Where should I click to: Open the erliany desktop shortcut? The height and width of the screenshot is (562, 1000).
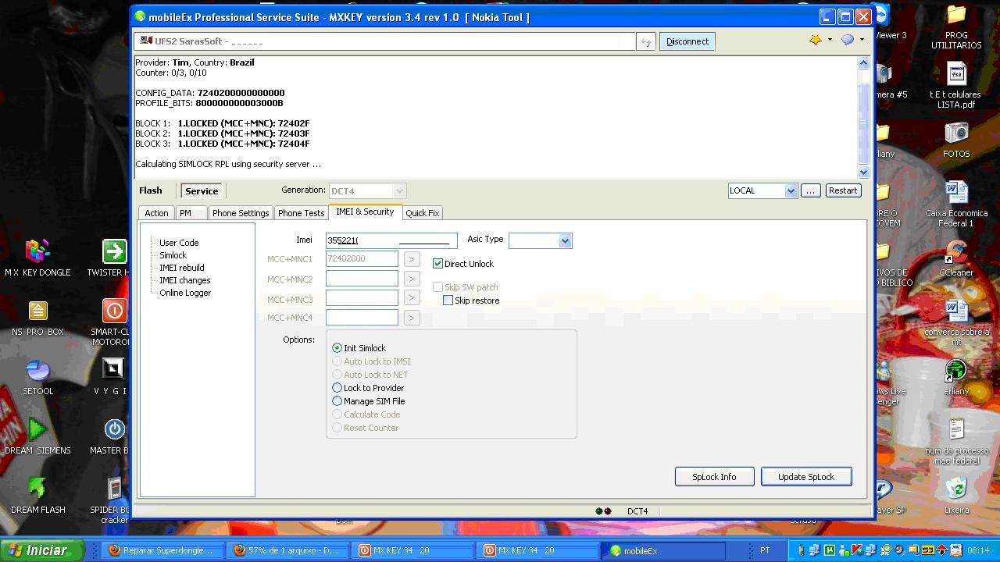[x=956, y=376]
